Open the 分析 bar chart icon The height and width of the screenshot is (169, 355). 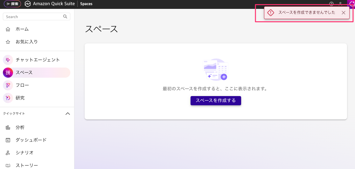pos(8,127)
